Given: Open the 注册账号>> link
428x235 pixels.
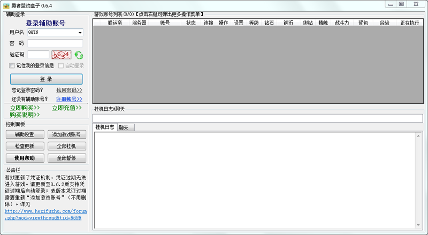Looking at the screenshot, I should (x=69, y=99).
